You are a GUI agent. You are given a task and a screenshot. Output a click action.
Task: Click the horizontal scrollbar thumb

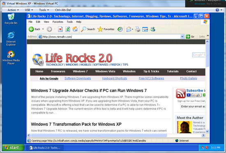99,135
